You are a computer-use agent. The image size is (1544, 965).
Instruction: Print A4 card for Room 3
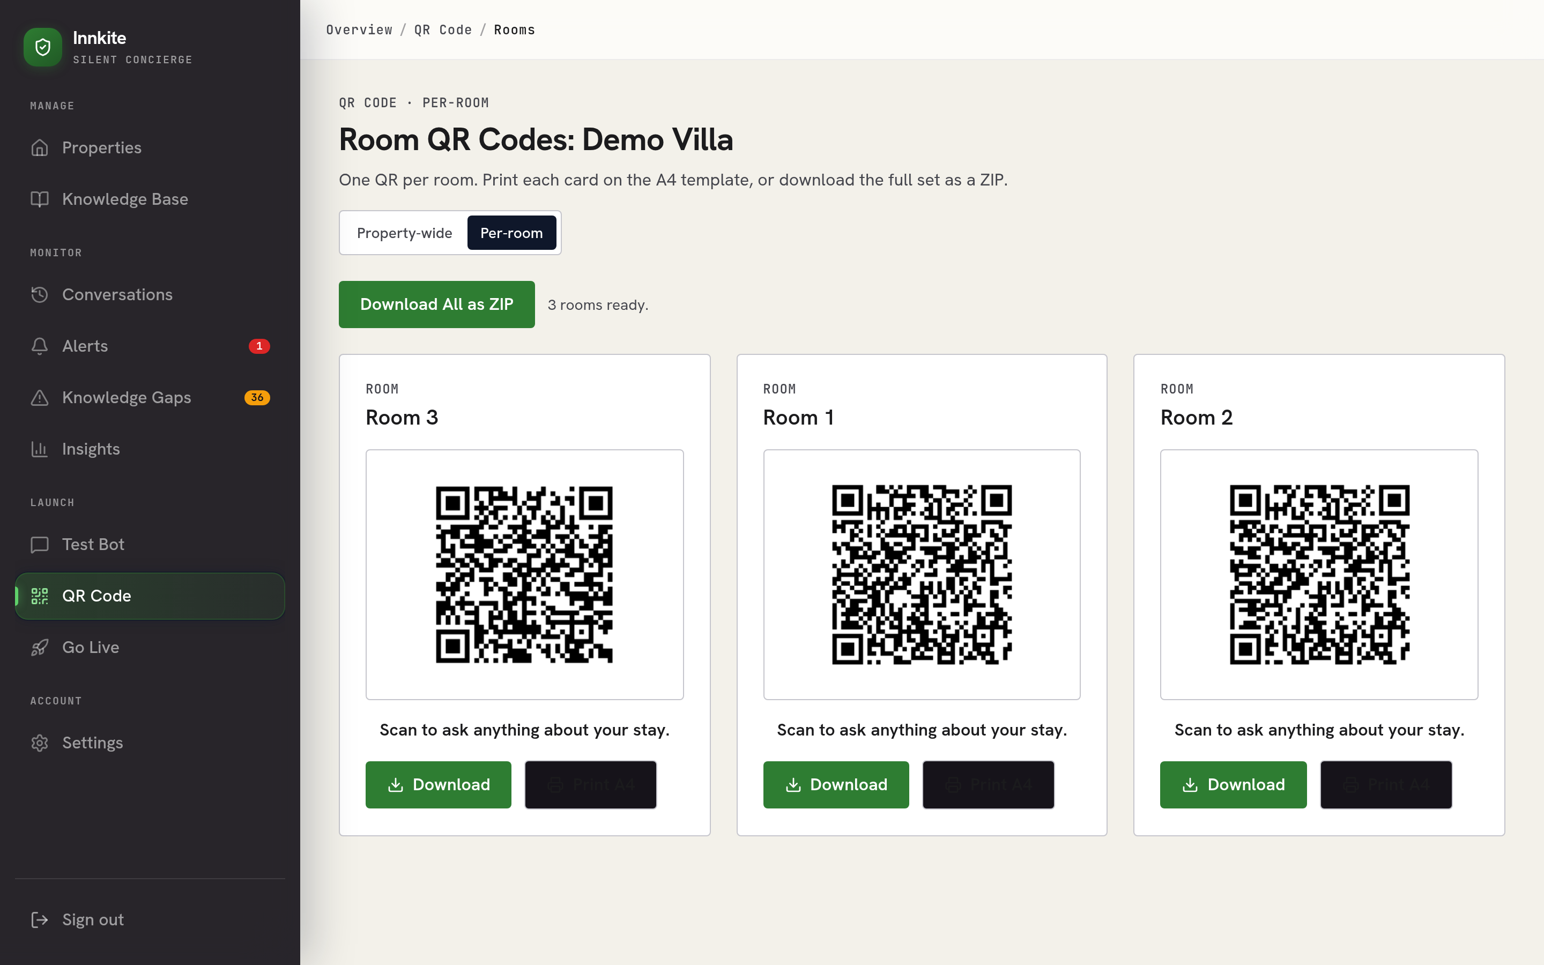click(590, 784)
